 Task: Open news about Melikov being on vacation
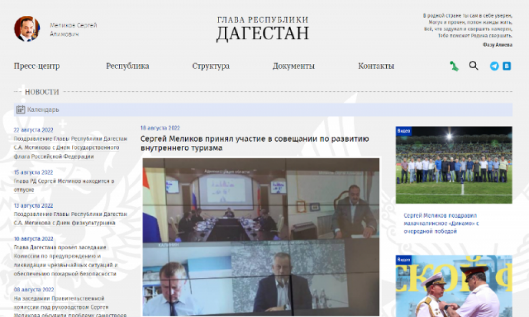click(63, 181)
